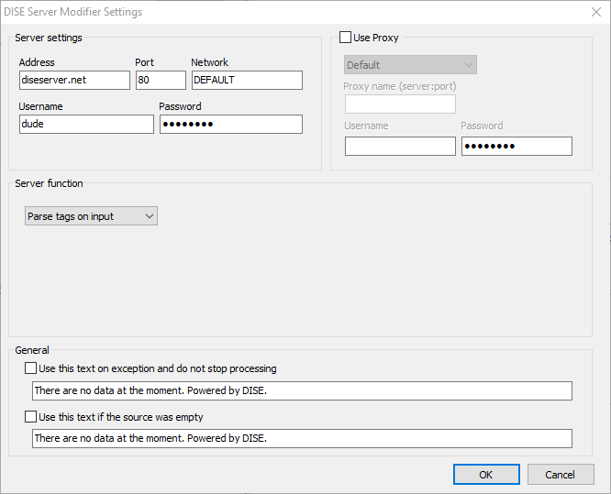Click the Network field showing DEFAULT
The width and height of the screenshot is (611, 494).
point(247,80)
